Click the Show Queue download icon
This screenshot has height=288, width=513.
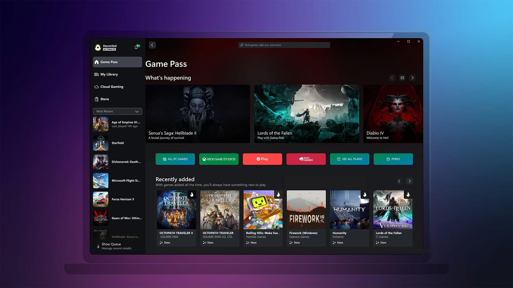click(98, 246)
